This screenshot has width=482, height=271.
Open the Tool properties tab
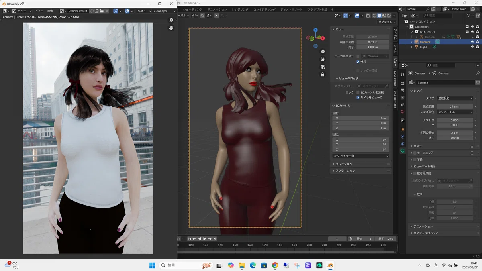click(402, 74)
